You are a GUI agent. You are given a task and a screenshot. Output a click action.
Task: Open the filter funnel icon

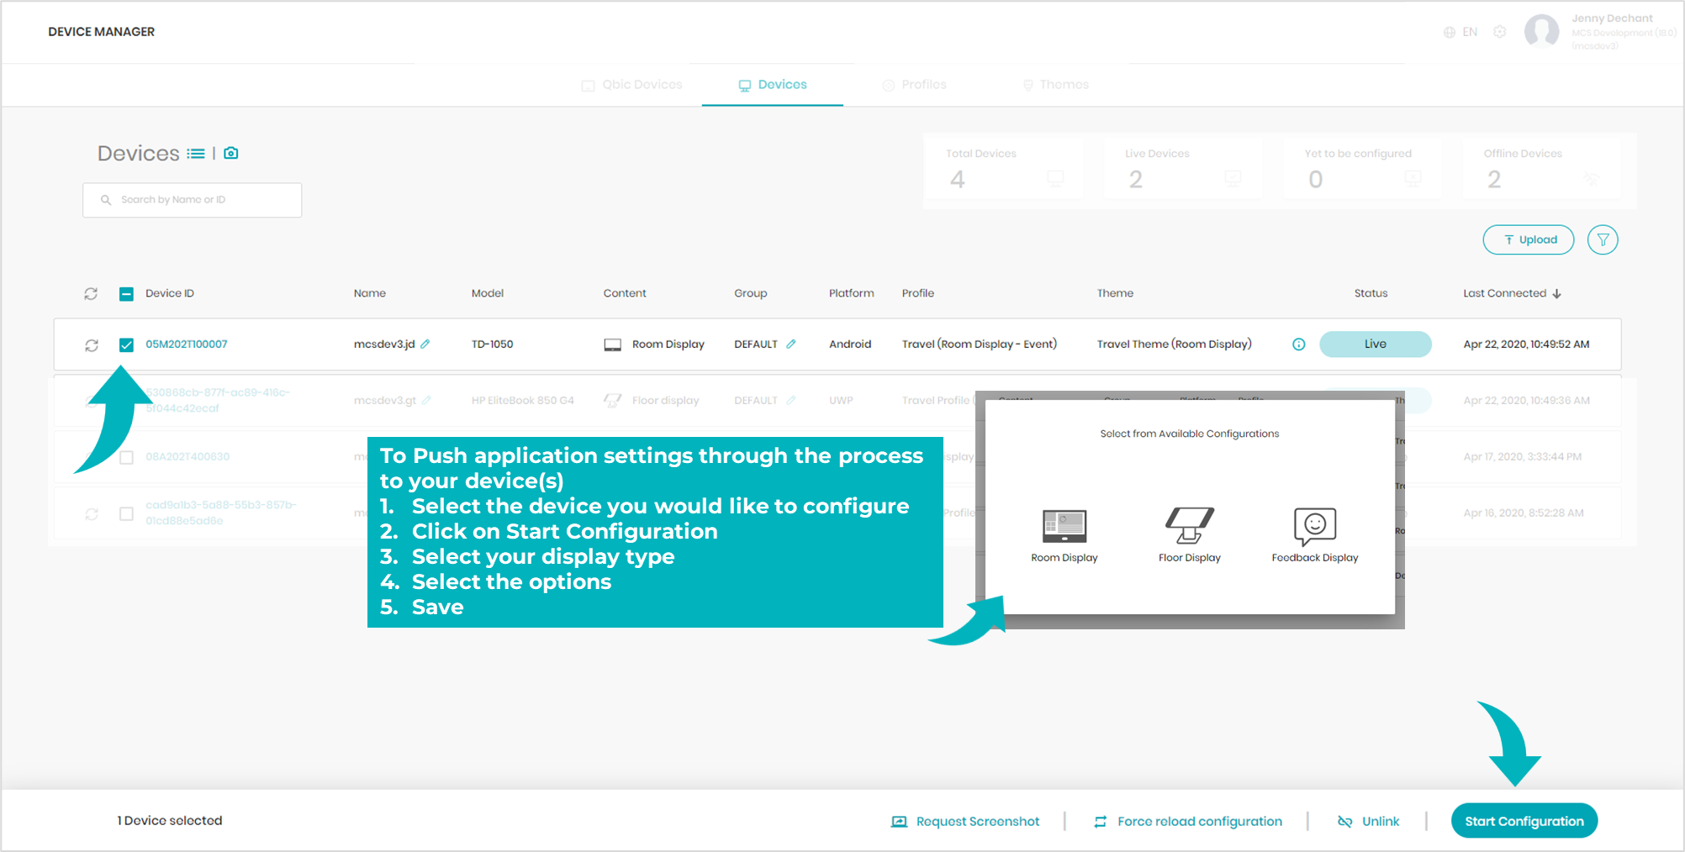1603,239
